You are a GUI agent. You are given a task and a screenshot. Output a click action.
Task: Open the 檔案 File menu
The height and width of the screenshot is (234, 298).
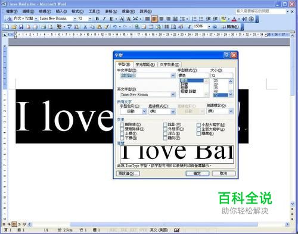pyautogui.click(x=12, y=11)
